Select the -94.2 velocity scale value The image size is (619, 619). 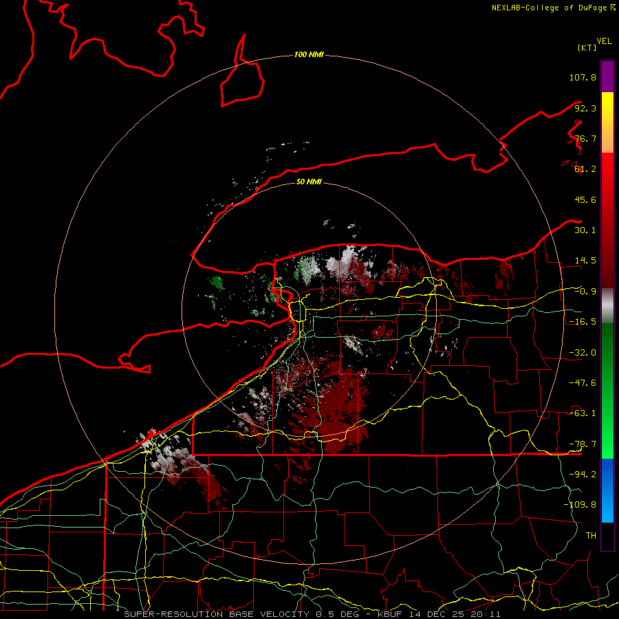[x=583, y=474]
